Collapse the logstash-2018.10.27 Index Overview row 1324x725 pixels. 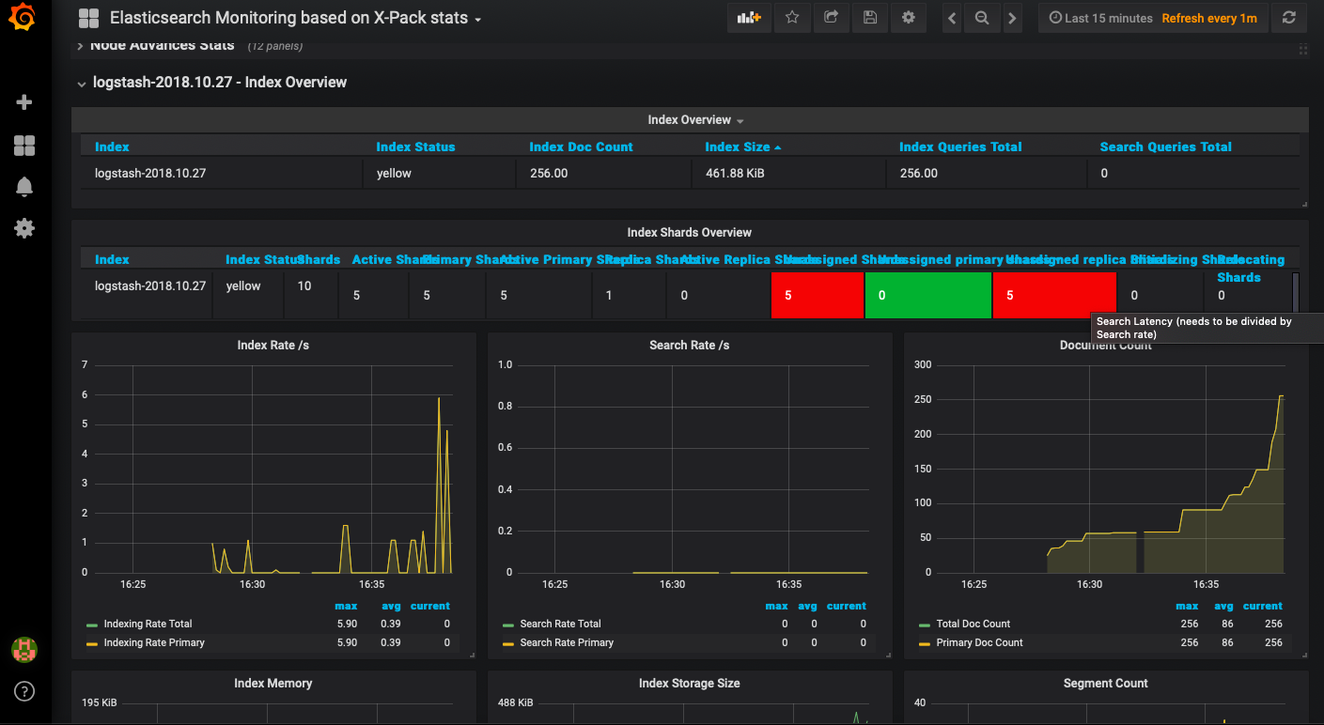click(220, 83)
